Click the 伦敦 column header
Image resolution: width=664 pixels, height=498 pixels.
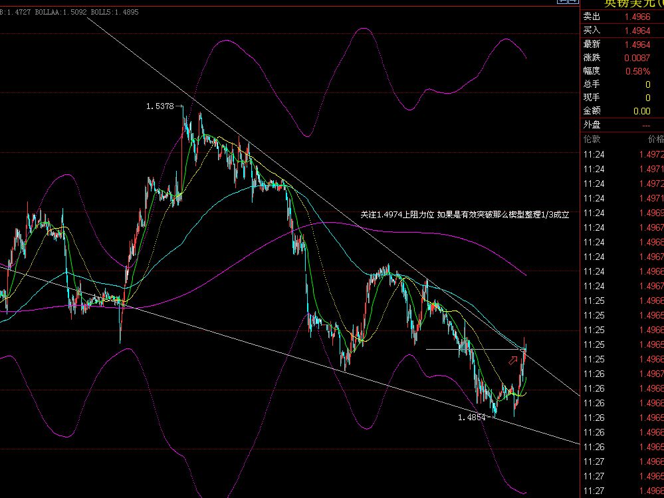tap(592, 139)
